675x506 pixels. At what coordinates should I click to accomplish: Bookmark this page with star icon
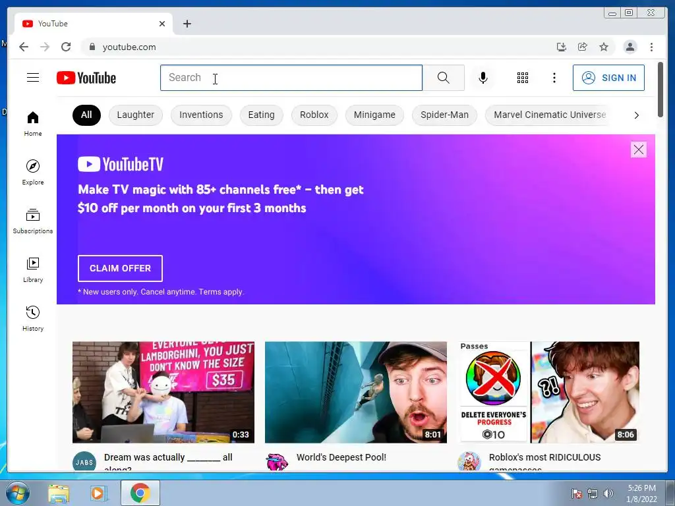[604, 47]
